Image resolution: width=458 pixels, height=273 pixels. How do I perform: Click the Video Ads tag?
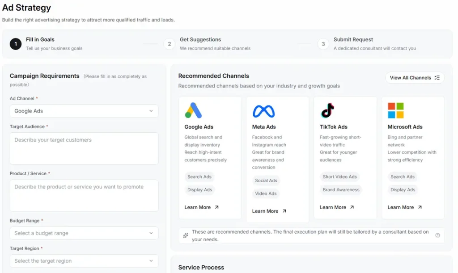click(x=266, y=193)
